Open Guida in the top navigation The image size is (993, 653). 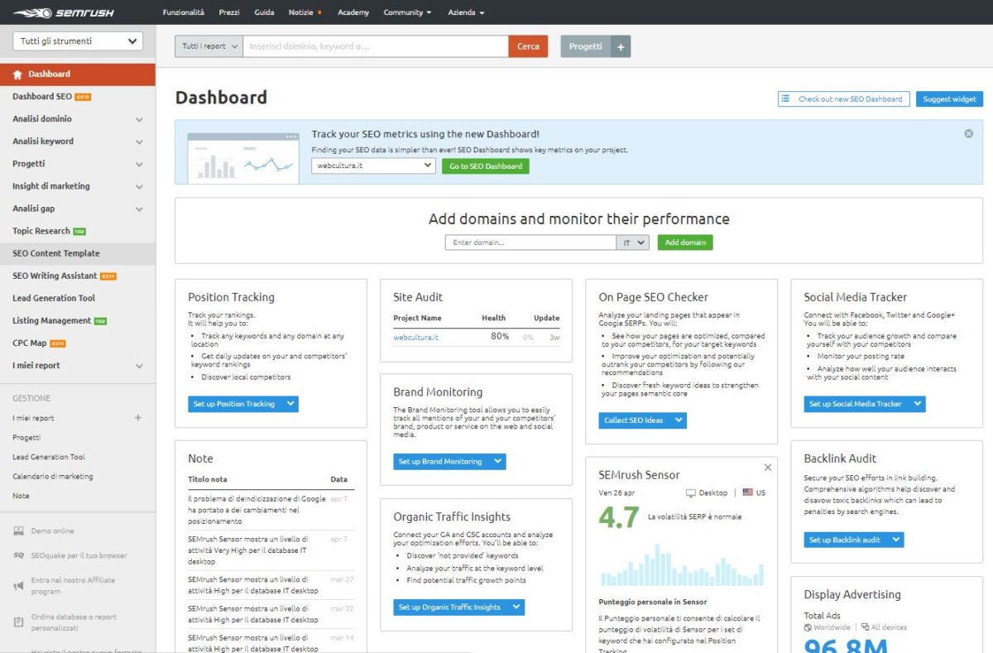(265, 12)
